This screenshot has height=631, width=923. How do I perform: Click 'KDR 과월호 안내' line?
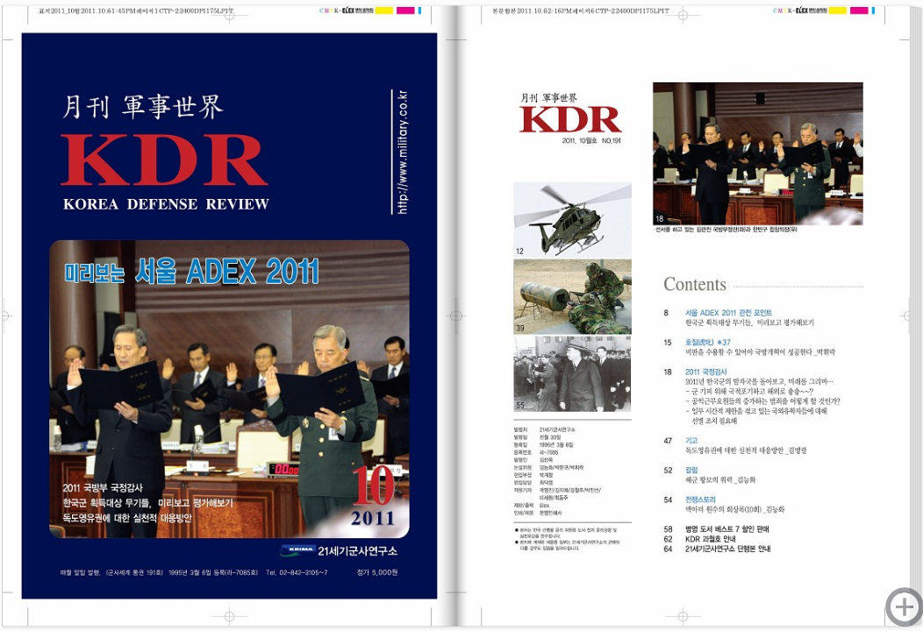pos(710,539)
